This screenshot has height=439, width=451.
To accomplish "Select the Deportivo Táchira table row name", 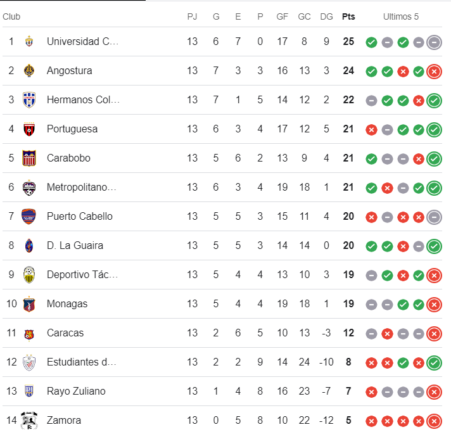I will [x=81, y=275].
